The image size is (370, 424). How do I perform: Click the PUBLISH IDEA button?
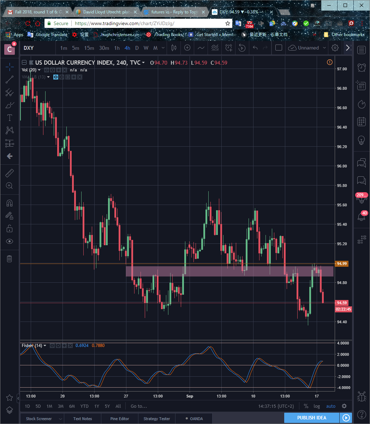coord(312,418)
